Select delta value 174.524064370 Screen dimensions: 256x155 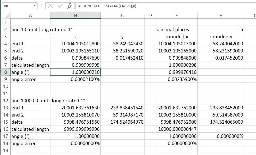pos(122,122)
